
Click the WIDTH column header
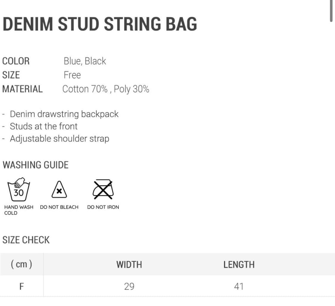point(129,265)
